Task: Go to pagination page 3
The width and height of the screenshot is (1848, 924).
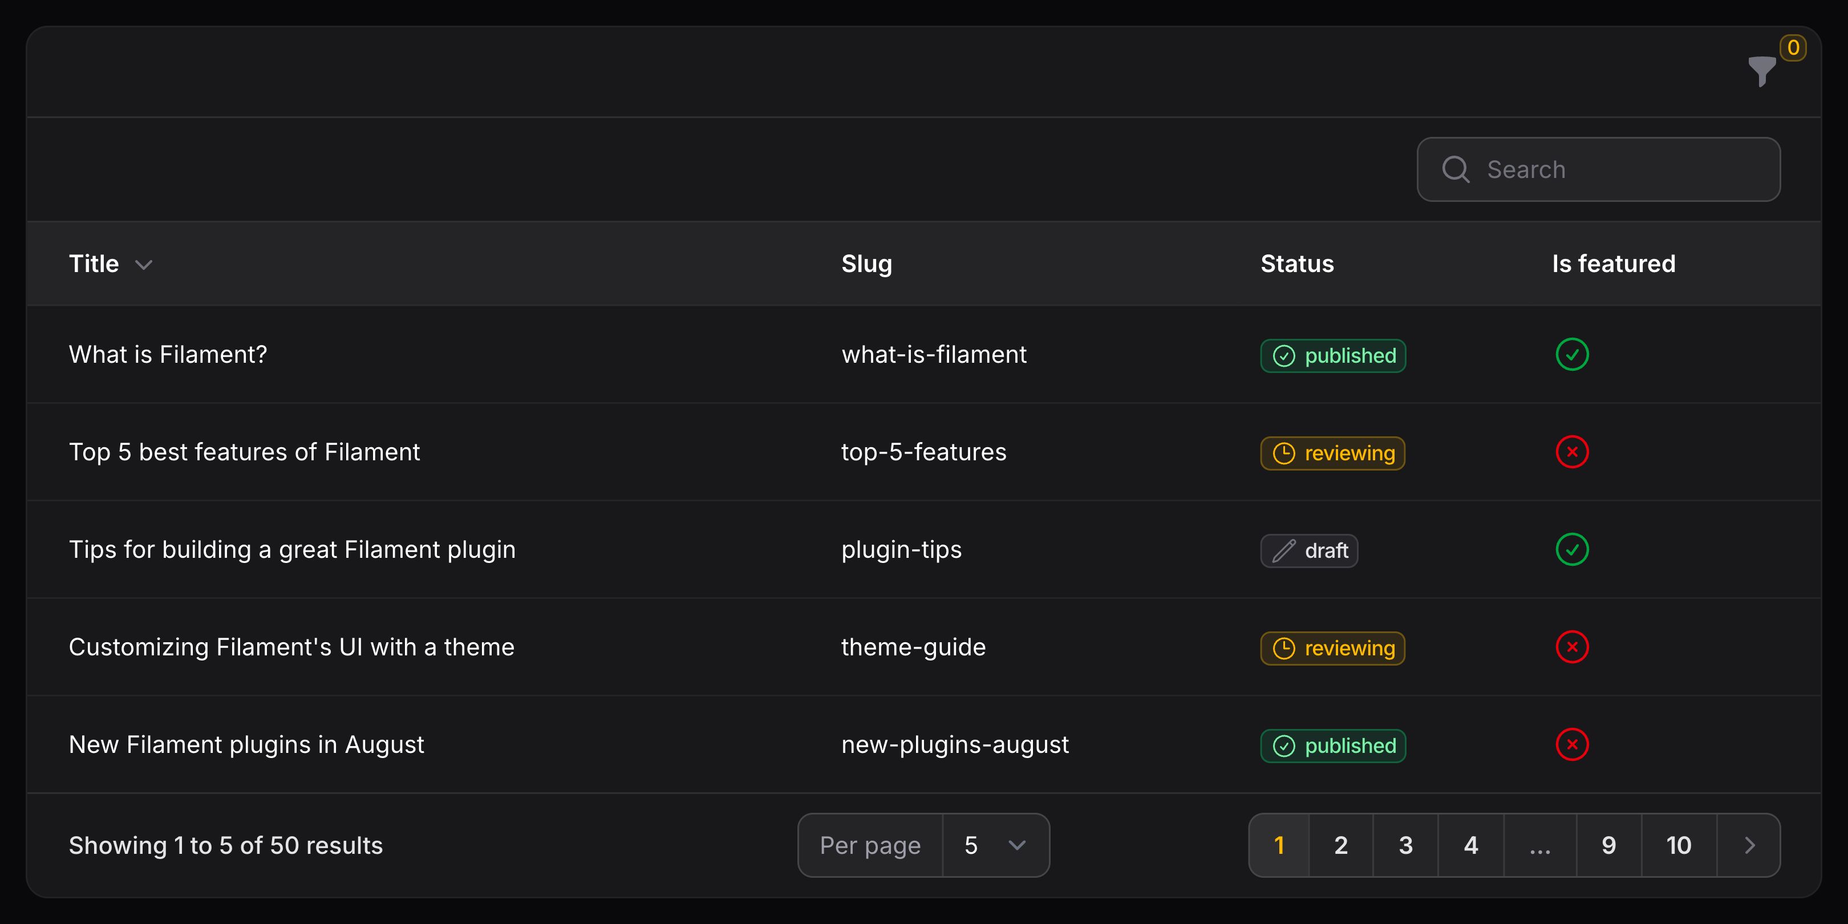Action: pyautogui.click(x=1405, y=845)
